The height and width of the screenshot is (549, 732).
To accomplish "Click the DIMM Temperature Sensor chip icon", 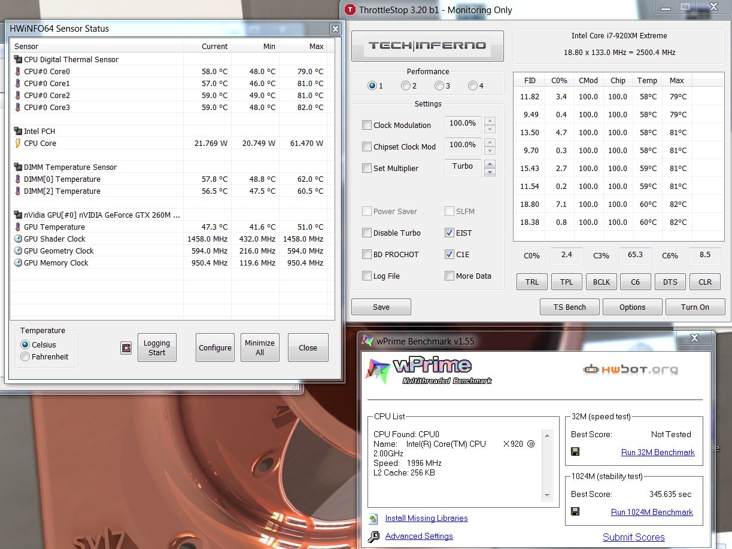I will (x=17, y=167).
